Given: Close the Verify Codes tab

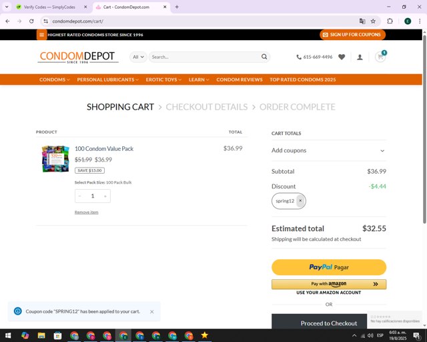Looking at the screenshot, I should coord(85,7).
